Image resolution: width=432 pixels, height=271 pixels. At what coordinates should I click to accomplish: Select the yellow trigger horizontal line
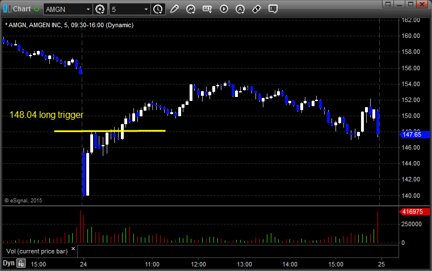pyautogui.click(x=110, y=131)
